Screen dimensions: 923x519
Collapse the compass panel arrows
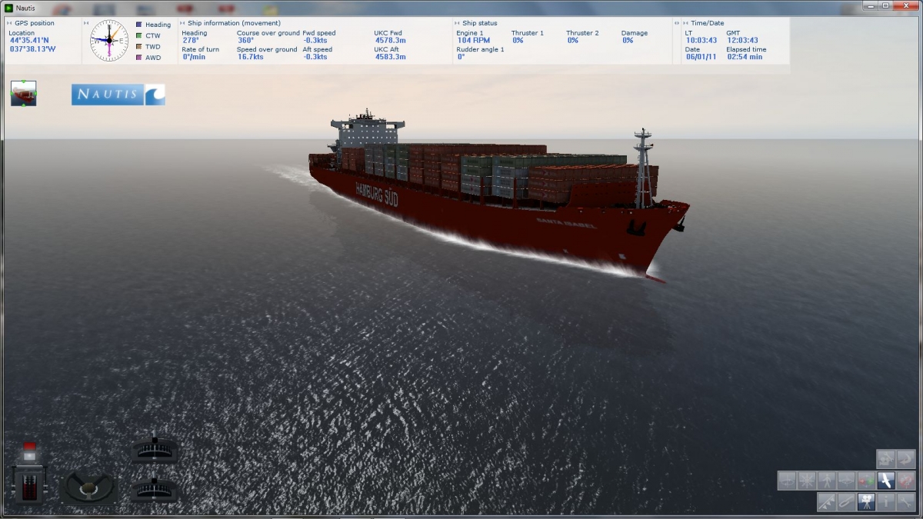tap(86, 23)
